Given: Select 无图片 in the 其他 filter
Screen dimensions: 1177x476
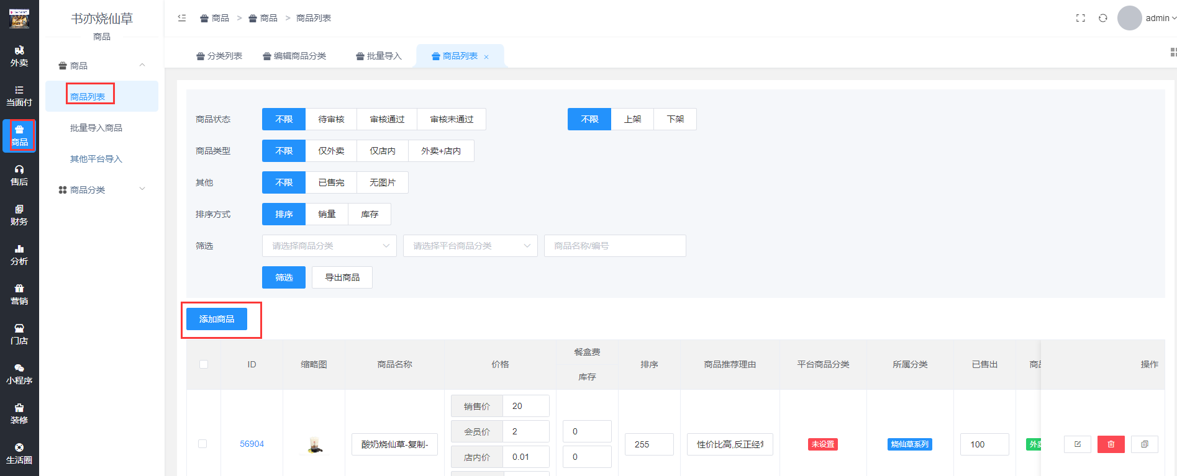Looking at the screenshot, I should tap(383, 182).
